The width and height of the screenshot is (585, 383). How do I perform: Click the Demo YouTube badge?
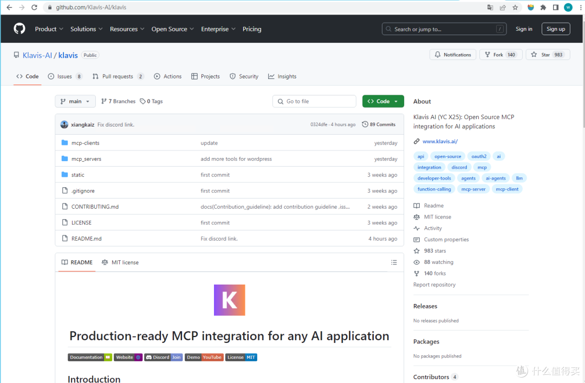204,357
